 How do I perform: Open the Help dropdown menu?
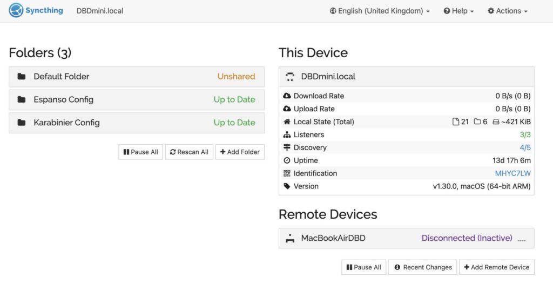point(458,11)
